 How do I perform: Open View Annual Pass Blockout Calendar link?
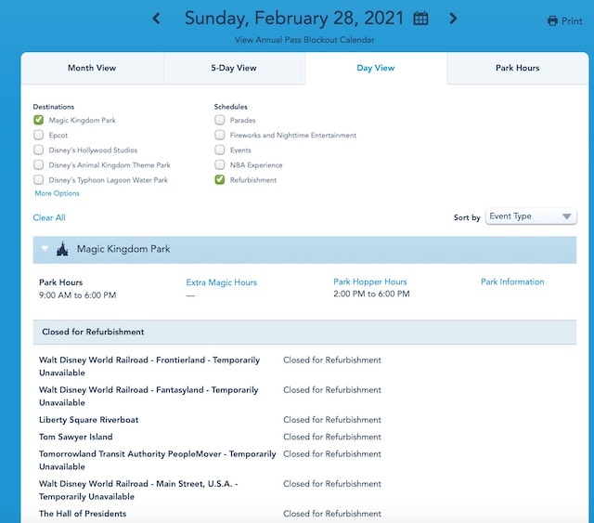(x=304, y=40)
